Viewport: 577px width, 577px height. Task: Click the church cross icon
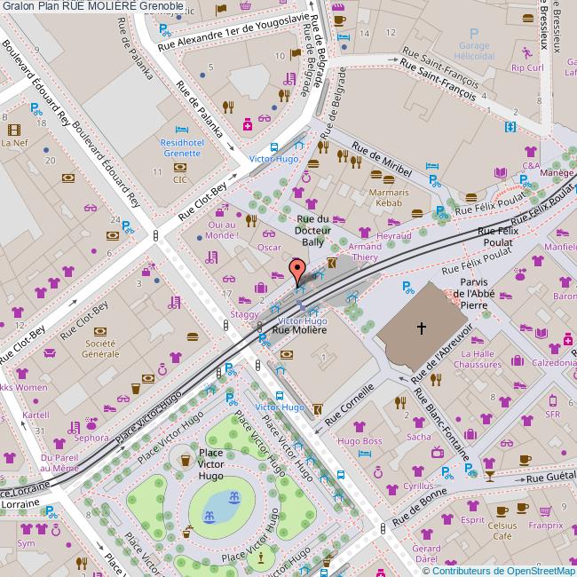pos(421,328)
